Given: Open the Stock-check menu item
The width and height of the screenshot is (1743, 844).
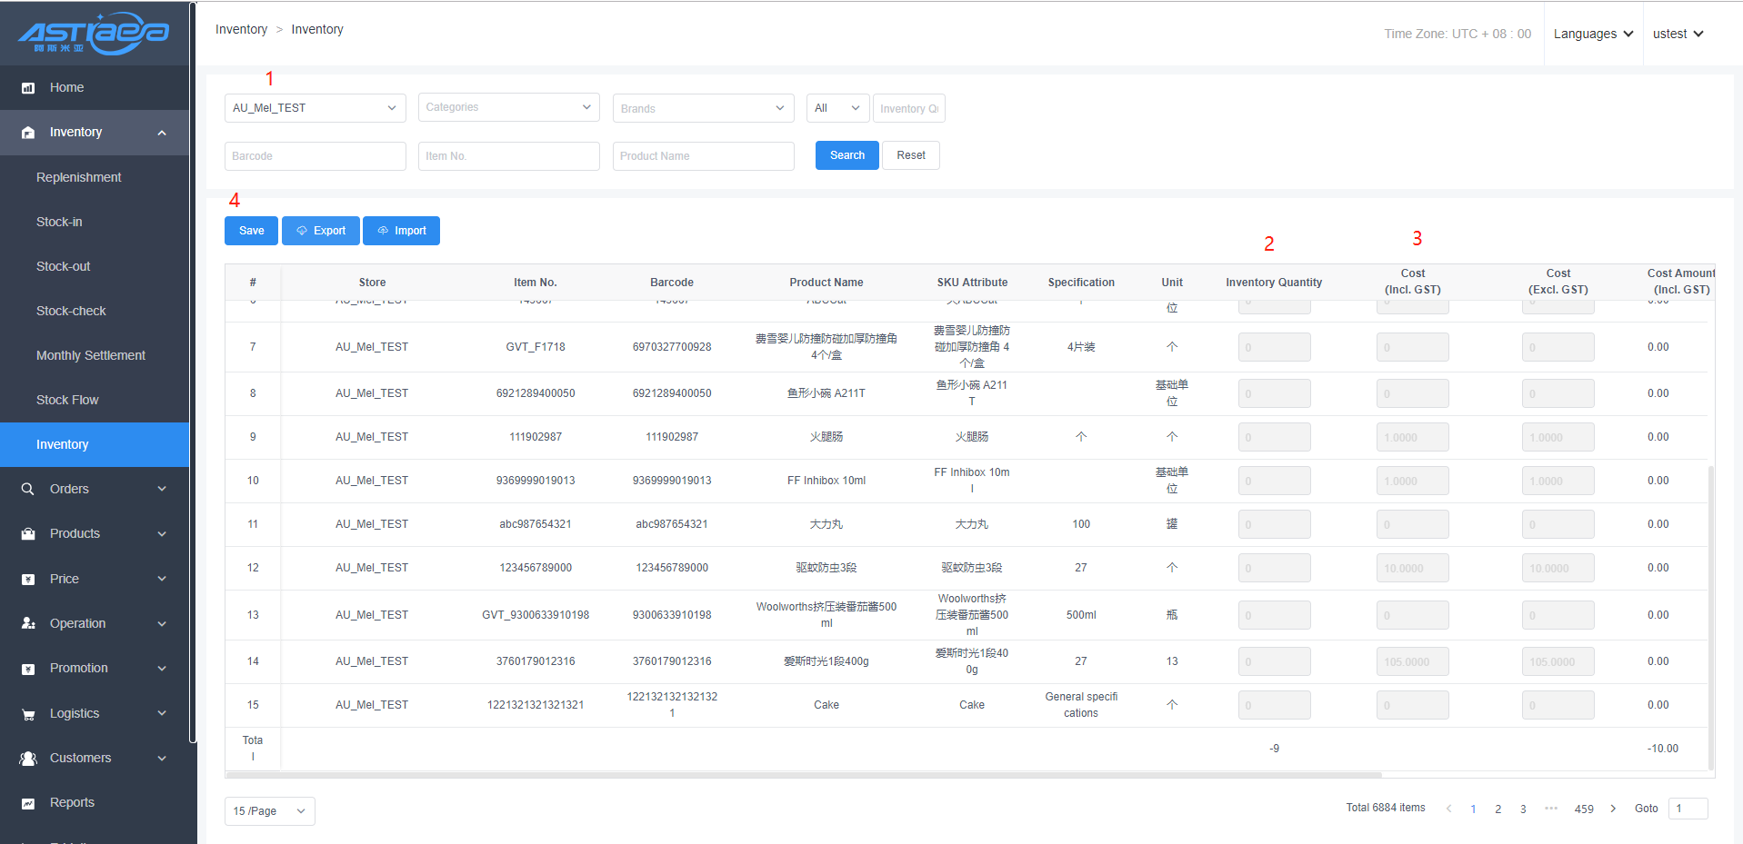Looking at the screenshot, I should click(x=71, y=311).
